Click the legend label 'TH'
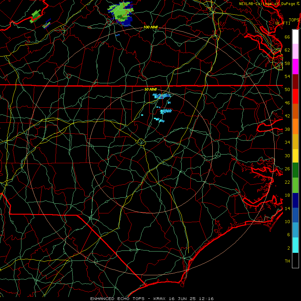Image resolution: width=301 pixels, height=301 pixels. pyautogui.click(x=287, y=261)
